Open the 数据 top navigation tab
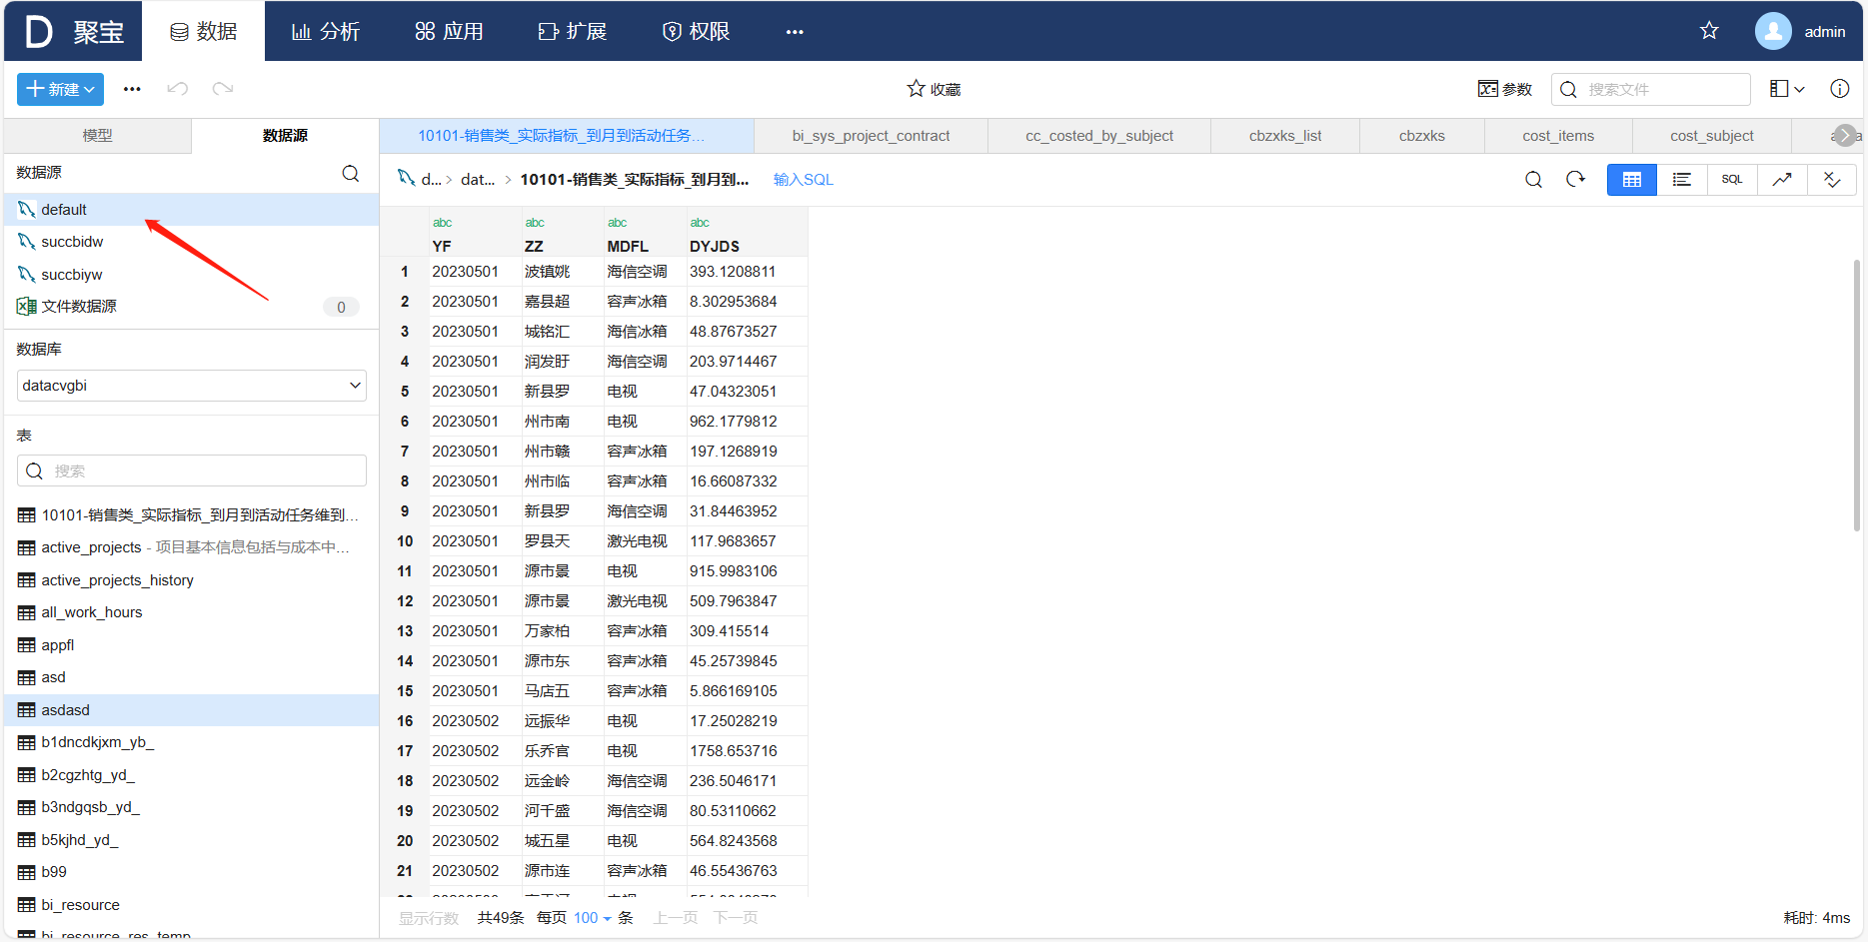The width and height of the screenshot is (1868, 942). [204, 31]
